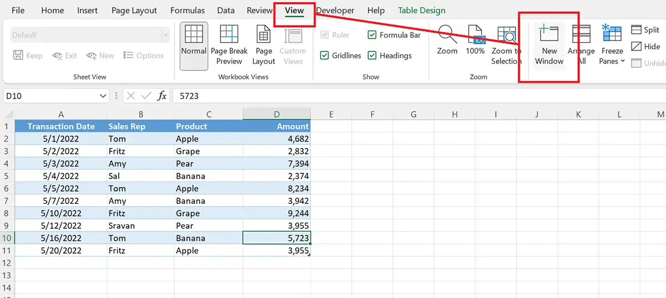This screenshot has width=666, height=298.
Task: Select date cell 5/12/2022
Action: click(x=60, y=225)
